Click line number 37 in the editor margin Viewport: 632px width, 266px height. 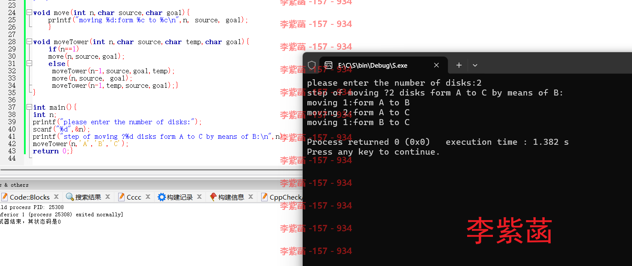tap(12, 108)
